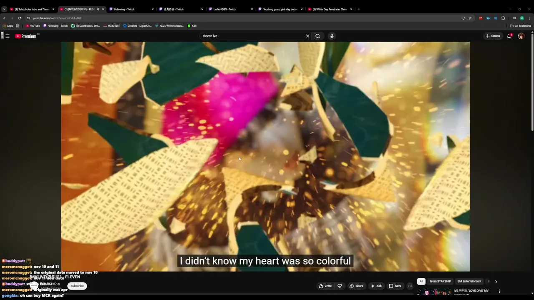Open the blue sound-wave extension icon
The width and height of the screenshot is (534, 300).
click(x=496, y=18)
